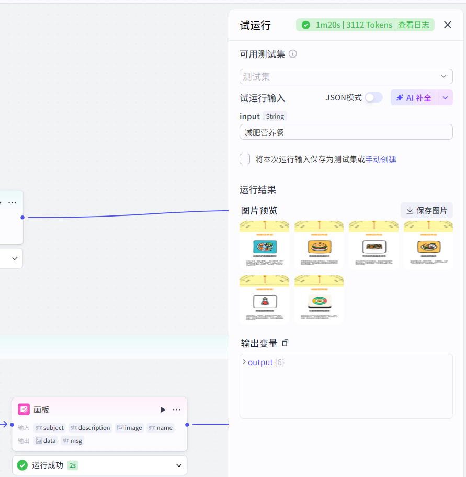This screenshot has height=477, width=466.
Task: Click the info icon beside 可用测试集
Action: tap(293, 54)
